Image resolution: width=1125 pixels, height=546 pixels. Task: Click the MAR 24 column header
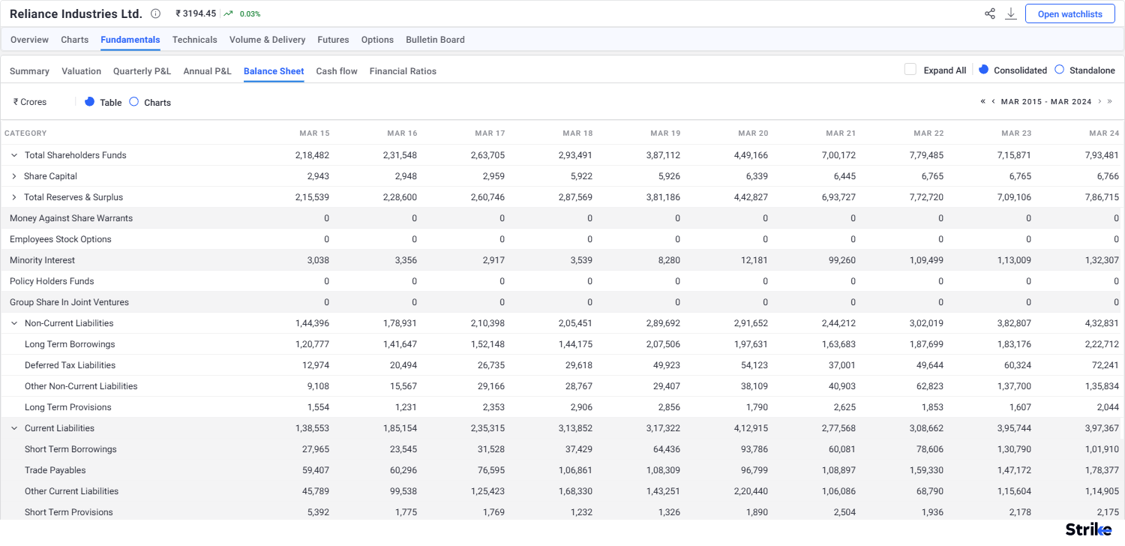point(1104,133)
